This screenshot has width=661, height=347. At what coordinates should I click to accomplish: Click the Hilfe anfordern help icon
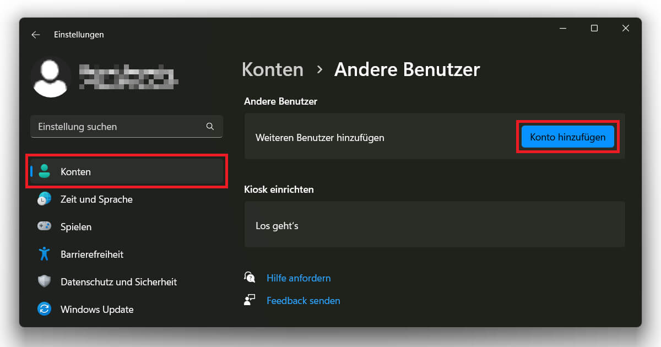[250, 277]
